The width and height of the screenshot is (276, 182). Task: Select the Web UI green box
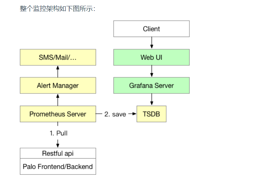(151, 57)
